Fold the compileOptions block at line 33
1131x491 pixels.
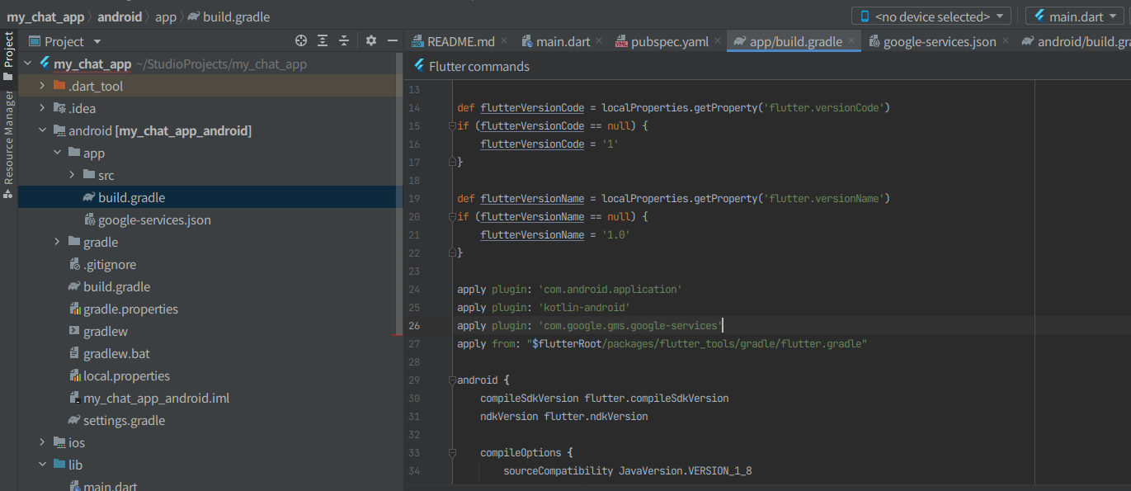pyautogui.click(x=452, y=453)
